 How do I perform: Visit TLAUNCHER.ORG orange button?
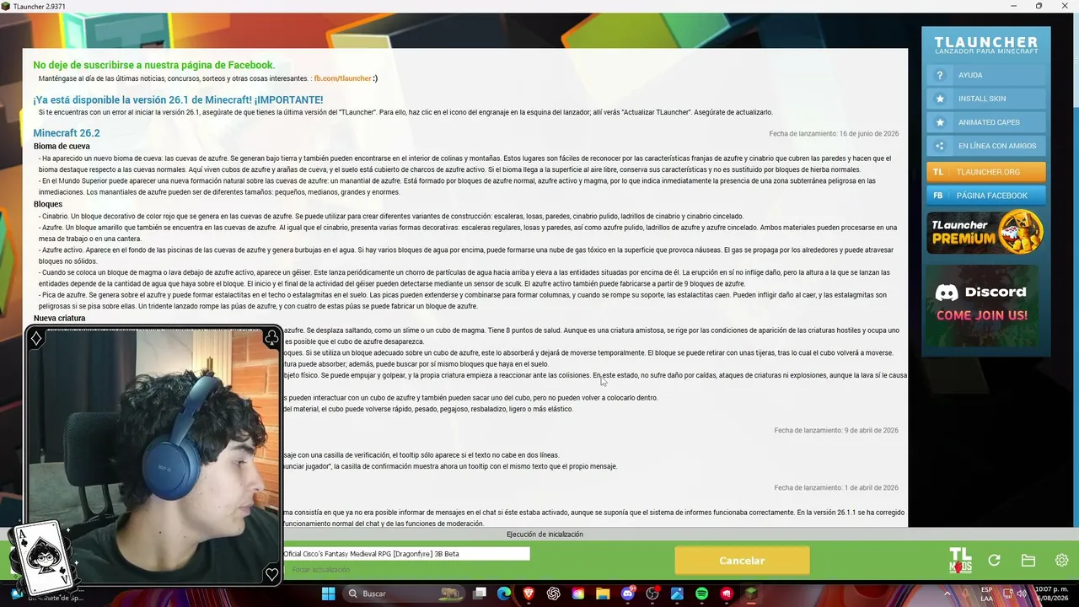point(985,172)
